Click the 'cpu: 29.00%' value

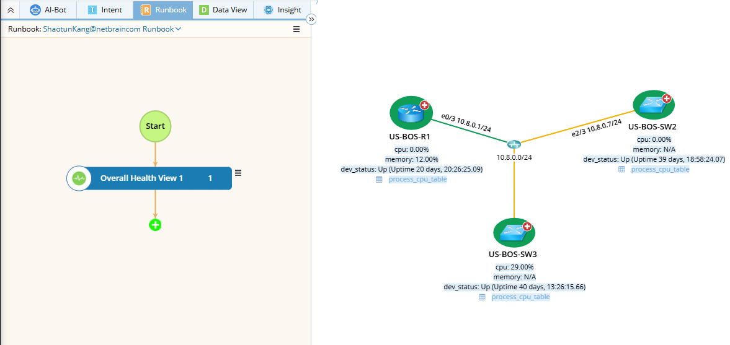click(x=514, y=267)
